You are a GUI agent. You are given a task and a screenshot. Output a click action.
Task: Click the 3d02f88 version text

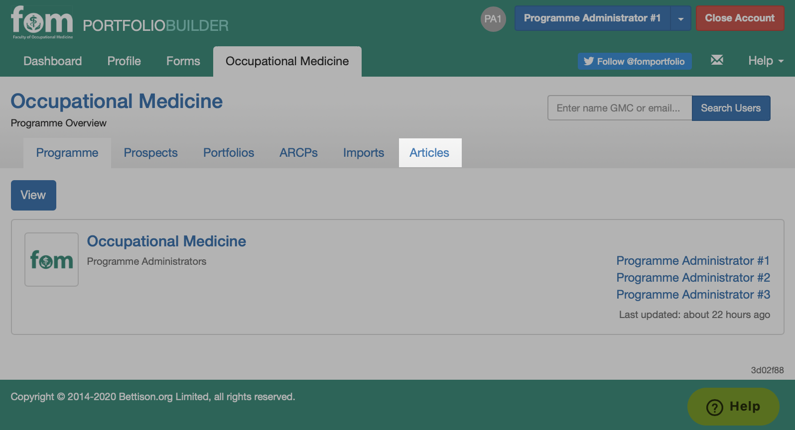click(767, 370)
